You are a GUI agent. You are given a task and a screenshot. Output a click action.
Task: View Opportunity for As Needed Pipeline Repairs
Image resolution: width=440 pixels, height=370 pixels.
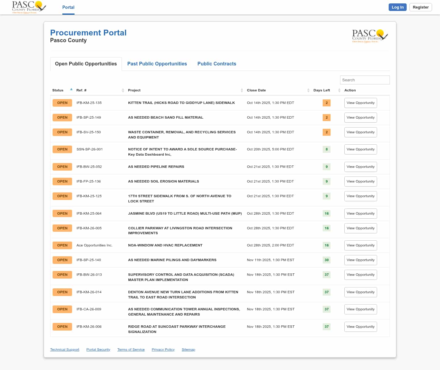361,167
